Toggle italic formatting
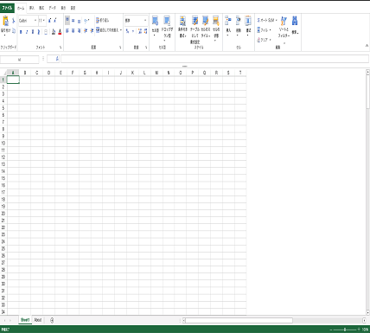Image resolution: width=370 pixels, height=333 pixels. pos(27,32)
